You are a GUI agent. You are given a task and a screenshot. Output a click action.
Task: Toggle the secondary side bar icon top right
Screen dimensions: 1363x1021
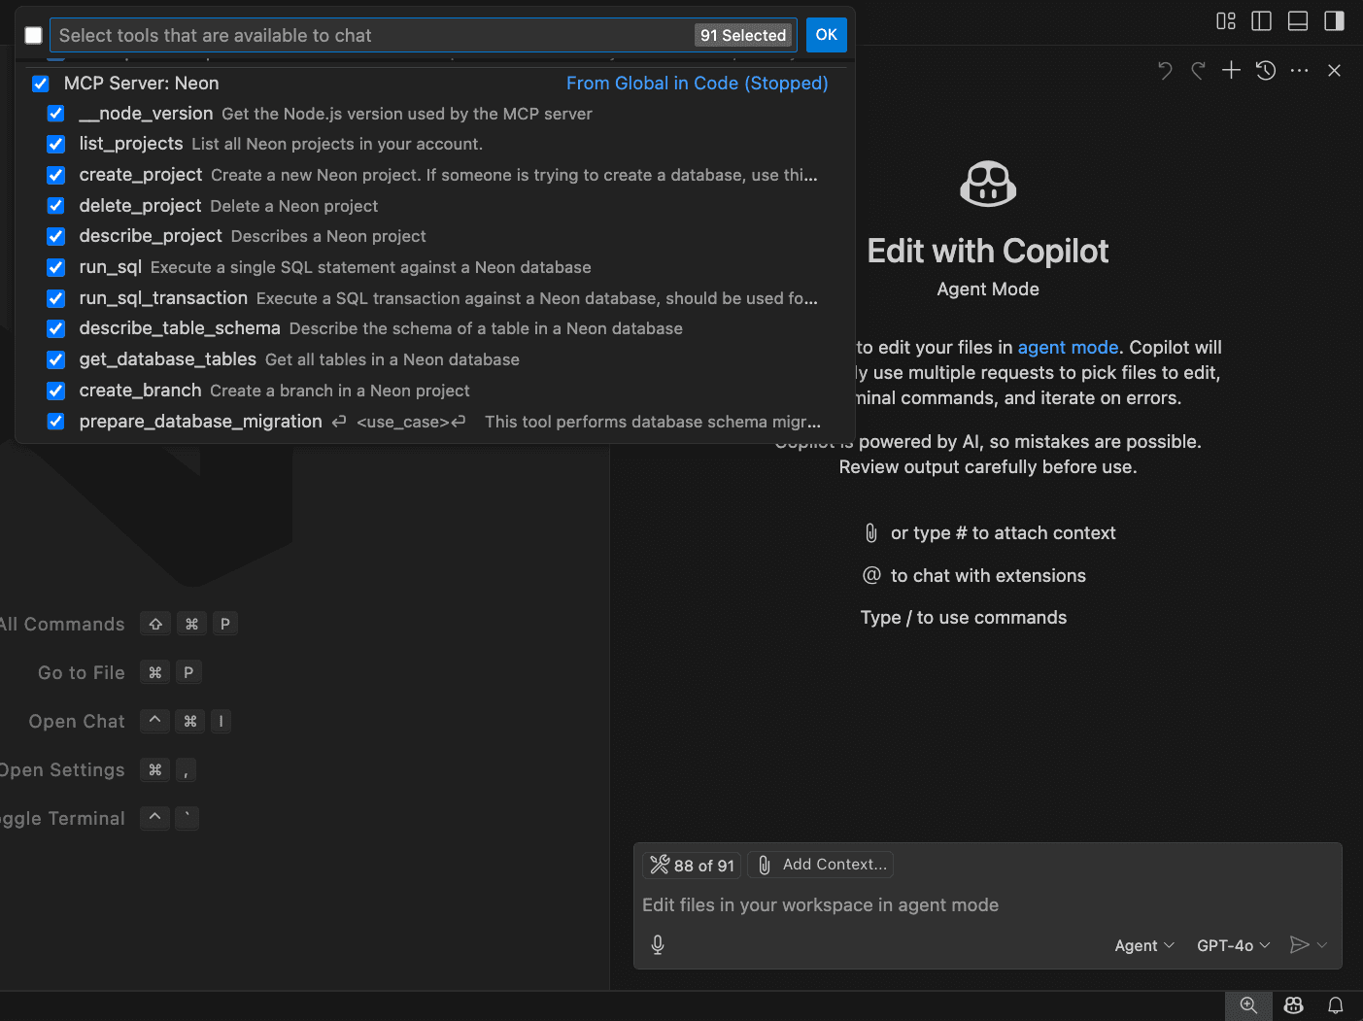coord(1334,20)
